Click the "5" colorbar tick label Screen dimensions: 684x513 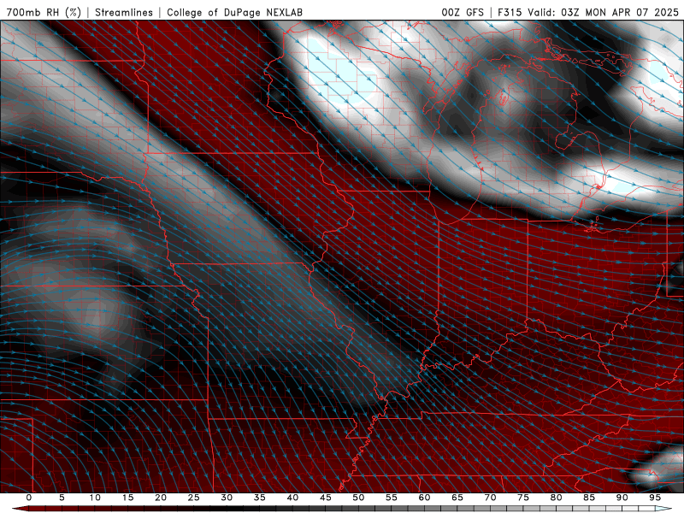[62, 498]
